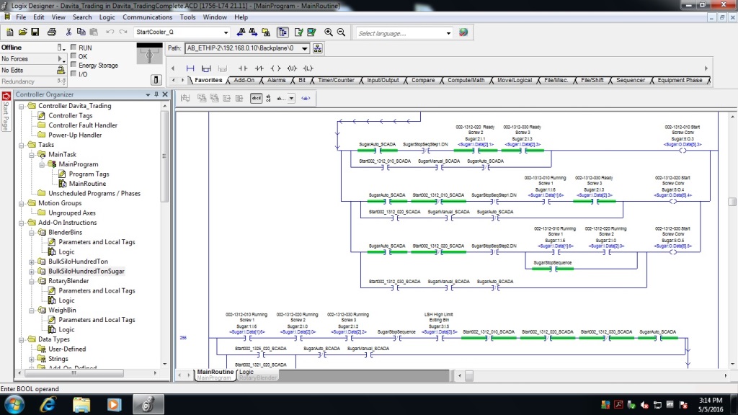Click the Windows Start button

14,404
